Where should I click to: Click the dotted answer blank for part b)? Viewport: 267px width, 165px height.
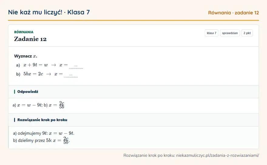coord(71,75)
